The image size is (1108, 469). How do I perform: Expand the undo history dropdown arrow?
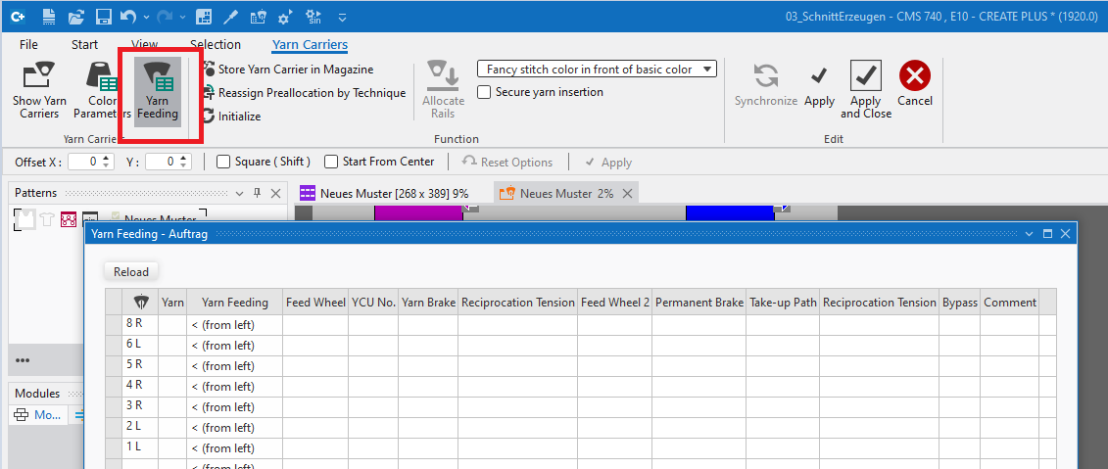[146, 18]
